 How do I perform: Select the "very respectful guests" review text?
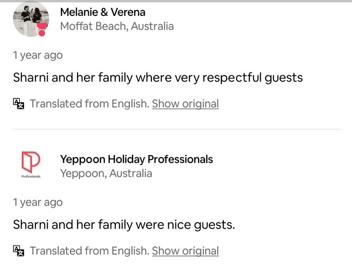pos(158,77)
